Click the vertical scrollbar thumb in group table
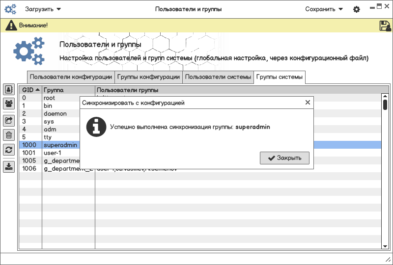 click(x=385, y=105)
